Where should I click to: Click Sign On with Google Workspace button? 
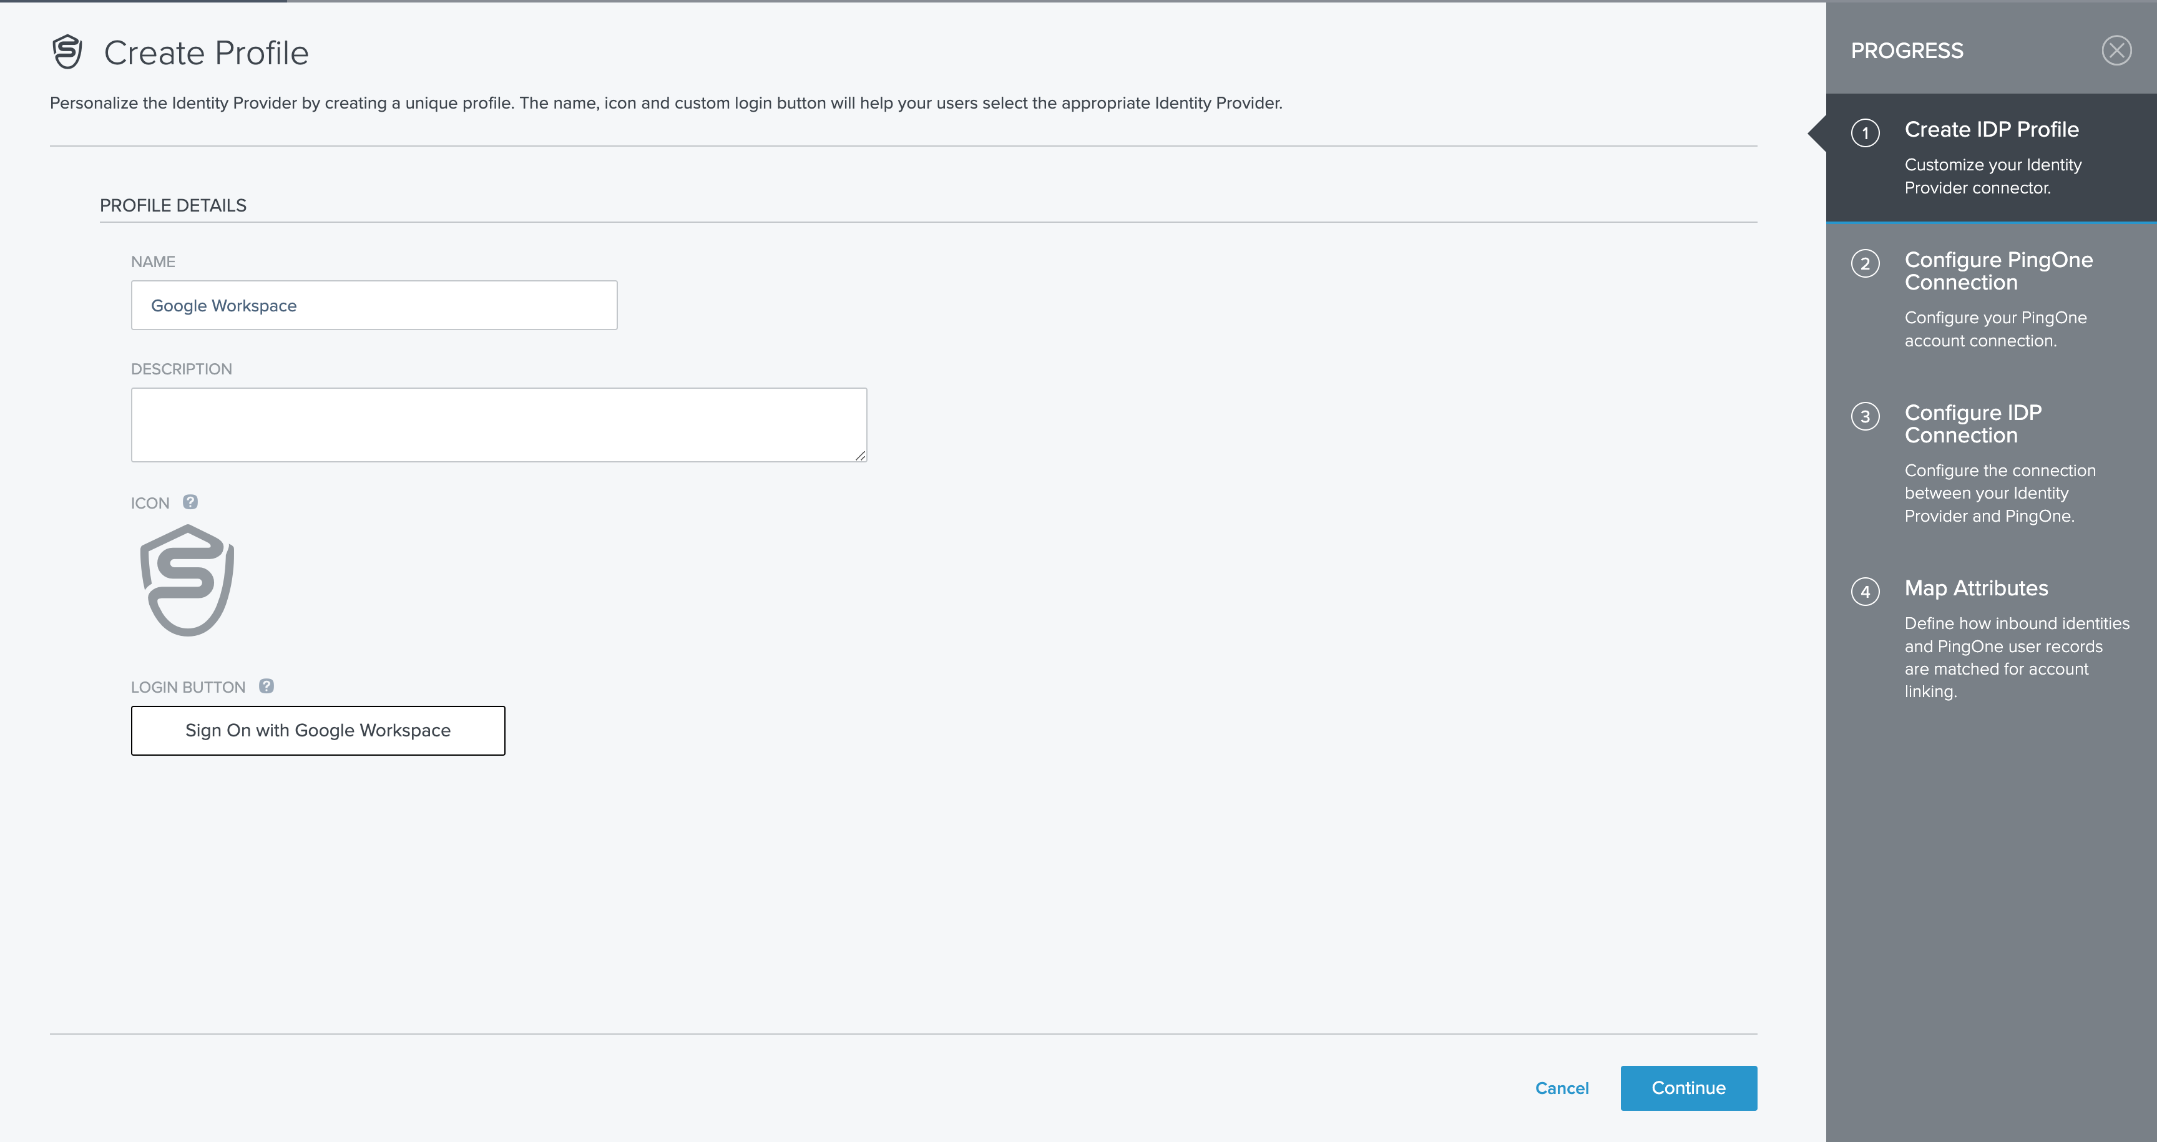pyautogui.click(x=318, y=730)
